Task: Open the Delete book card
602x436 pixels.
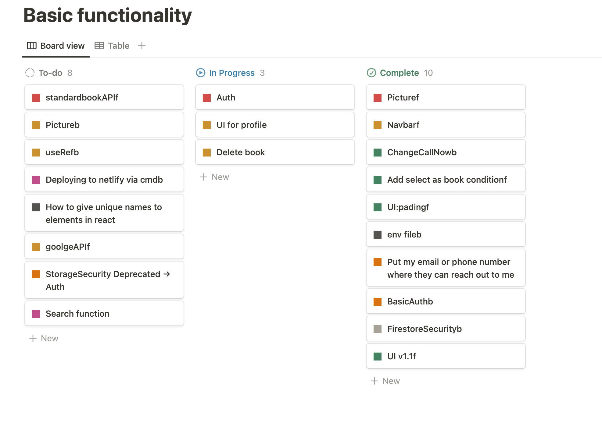Action: (x=274, y=152)
